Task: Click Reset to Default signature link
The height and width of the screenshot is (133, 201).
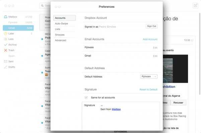Action: click(148, 90)
